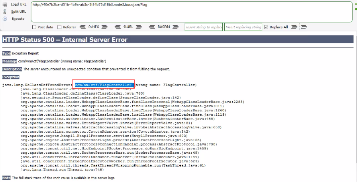The width and height of the screenshot is (357, 182).
Task: Click the Execute text button
Action: click(18, 19)
